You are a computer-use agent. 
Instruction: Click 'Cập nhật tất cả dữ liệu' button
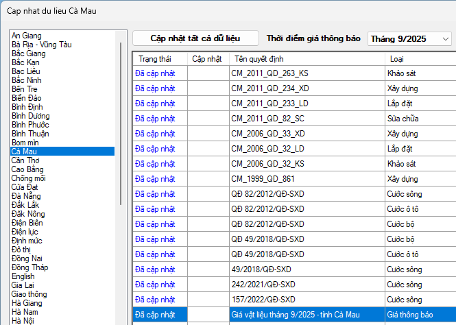pos(195,38)
